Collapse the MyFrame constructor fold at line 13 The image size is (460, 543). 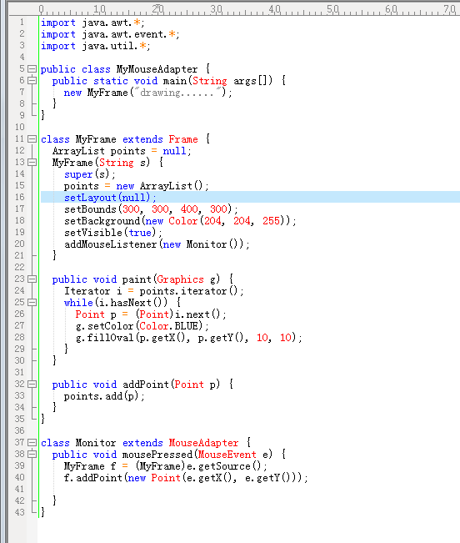[32, 163]
